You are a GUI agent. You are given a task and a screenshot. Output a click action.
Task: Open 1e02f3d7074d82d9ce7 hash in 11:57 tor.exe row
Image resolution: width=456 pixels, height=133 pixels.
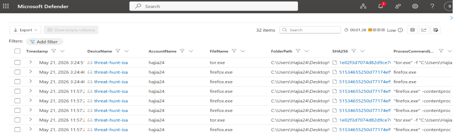coord(365,120)
